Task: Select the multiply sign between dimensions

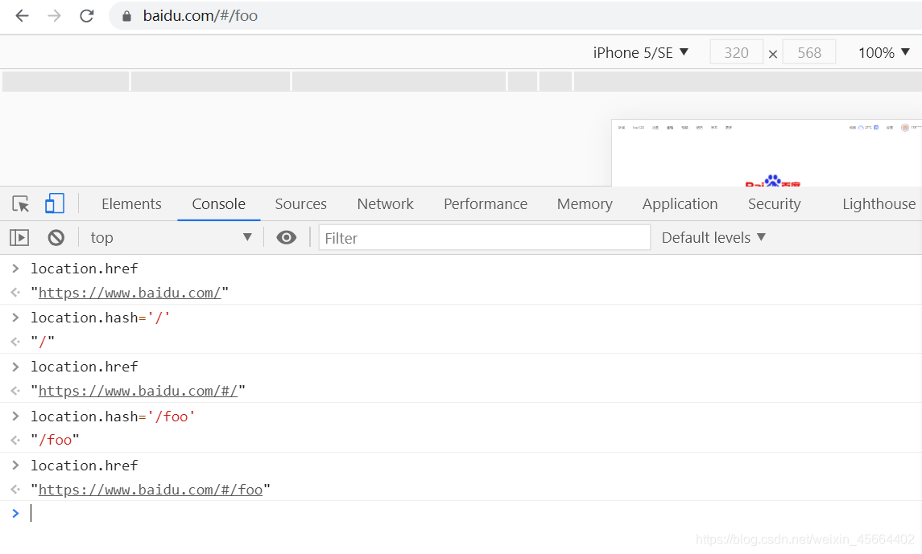Action: pyautogui.click(x=773, y=54)
